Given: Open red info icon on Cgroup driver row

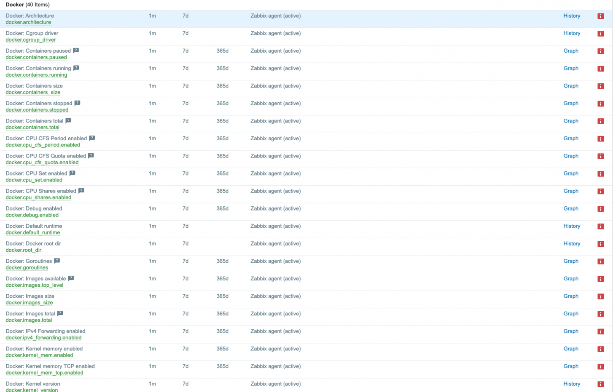Looking at the screenshot, I should (601, 34).
